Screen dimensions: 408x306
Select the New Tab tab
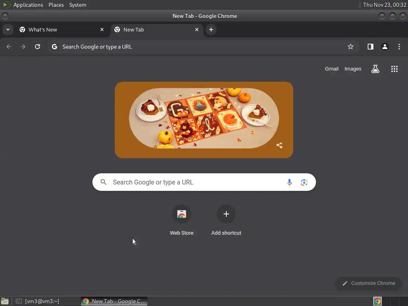[157, 29]
